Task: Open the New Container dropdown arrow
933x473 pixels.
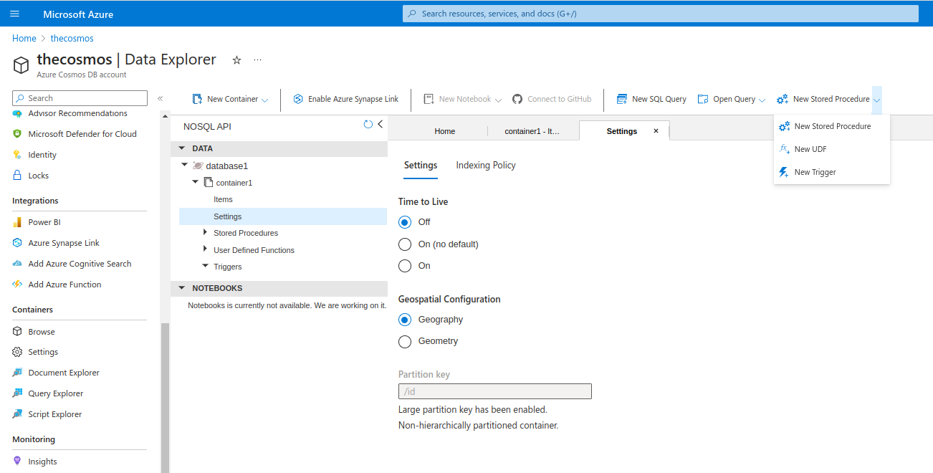Action: point(265,100)
